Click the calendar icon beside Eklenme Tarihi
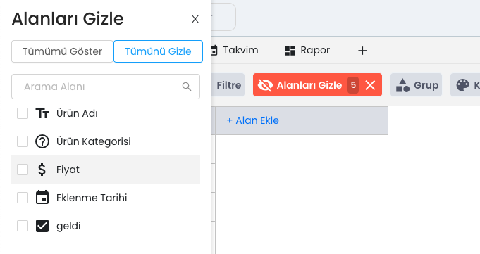480x254 pixels. coord(42,198)
